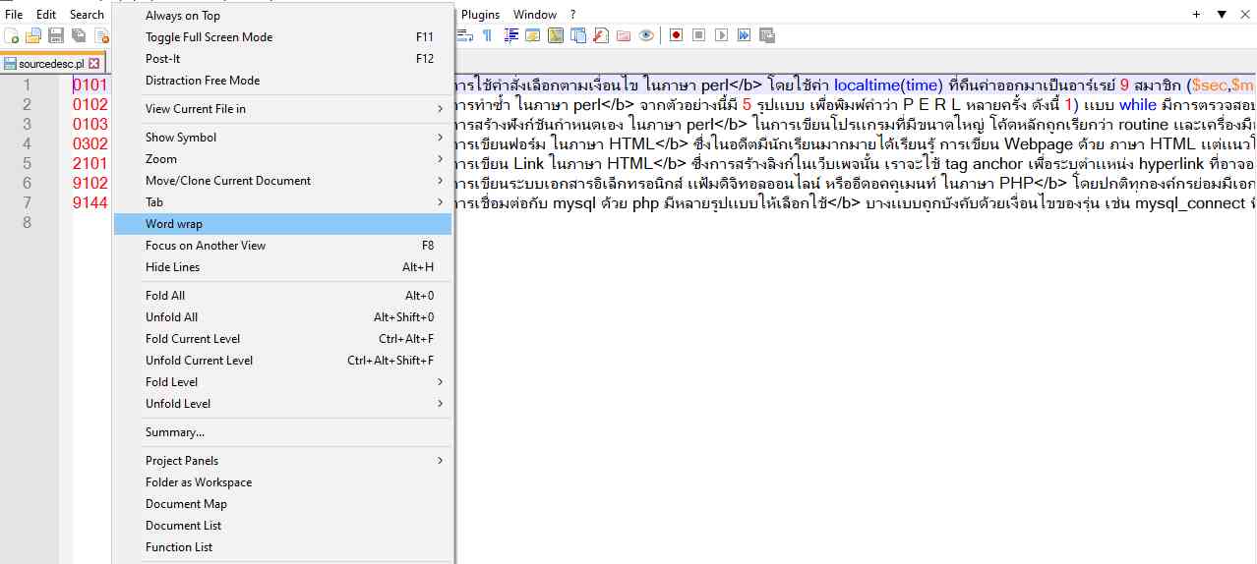Click the Playback macro icon

tap(721, 35)
